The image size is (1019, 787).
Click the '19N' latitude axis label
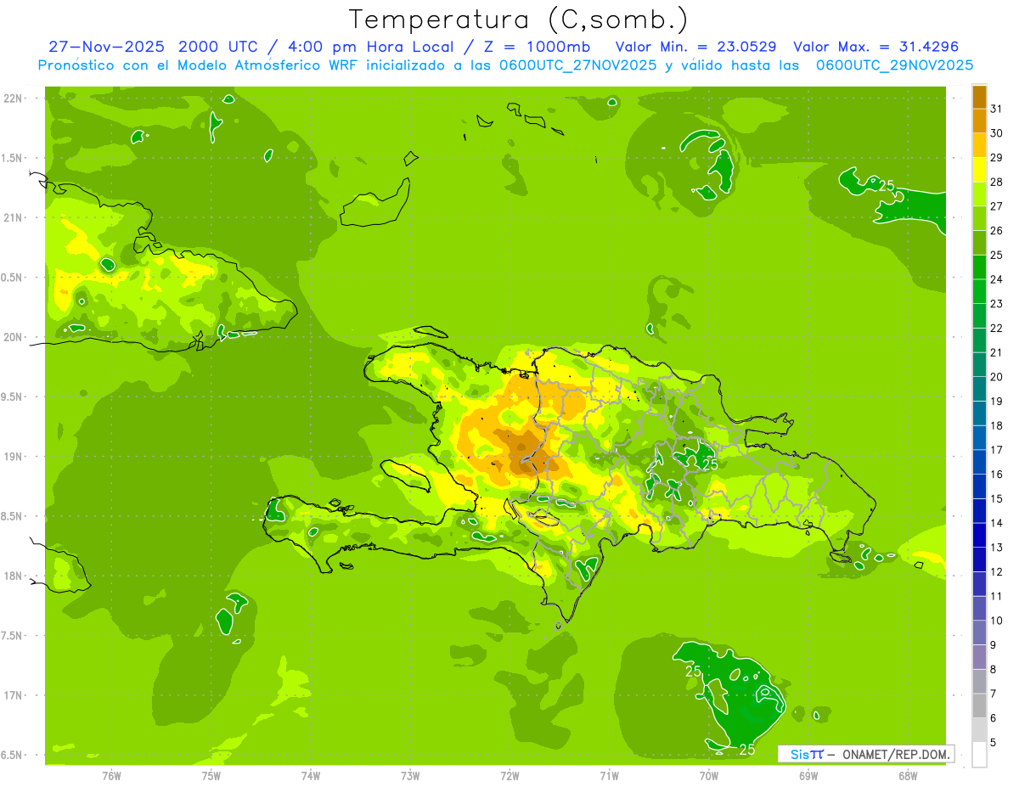tap(14, 457)
